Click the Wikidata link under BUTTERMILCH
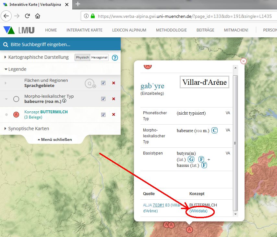 point(198,211)
